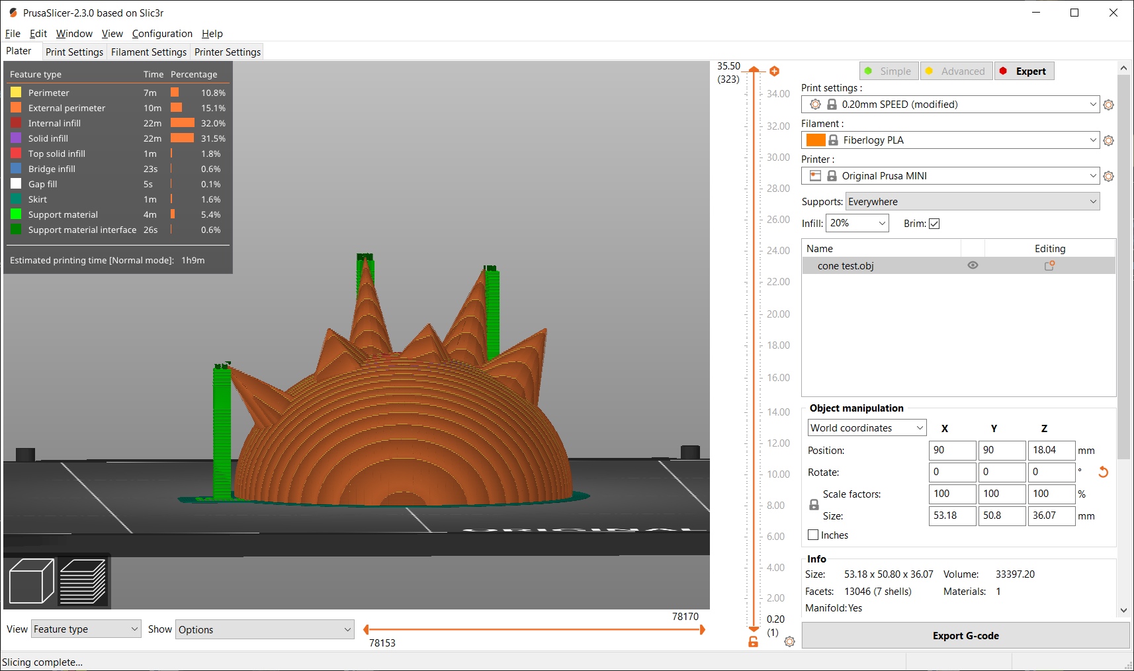Reset rotation with the orange arrow icon
This screenshot has height=671, width=1134.
(x=1103, y=472)
